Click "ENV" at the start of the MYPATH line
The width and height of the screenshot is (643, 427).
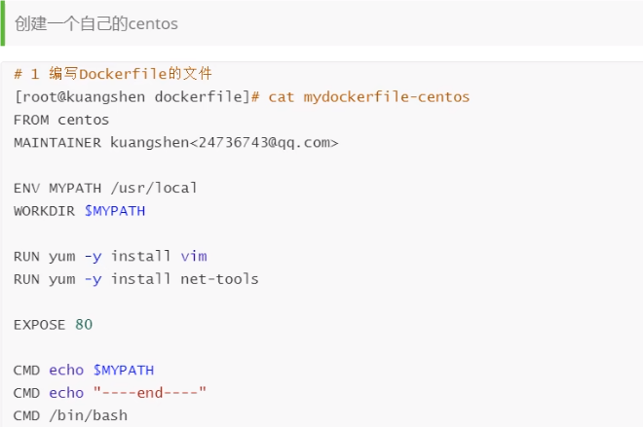pos(26,188)
